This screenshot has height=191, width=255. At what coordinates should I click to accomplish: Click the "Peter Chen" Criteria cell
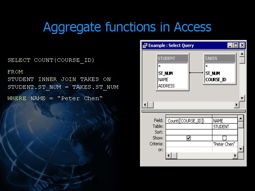click(x=225, y=144)
